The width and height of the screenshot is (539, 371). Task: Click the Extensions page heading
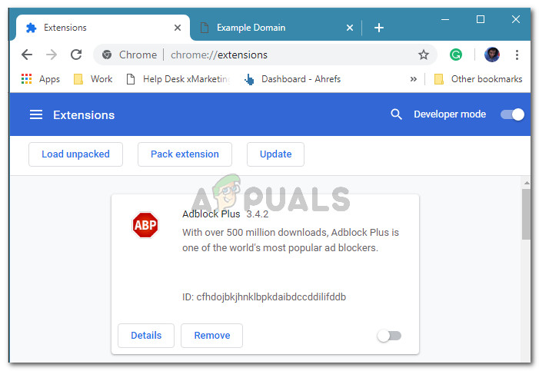click(84, 114)
